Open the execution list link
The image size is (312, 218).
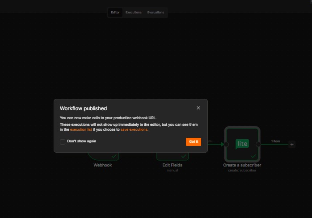(x=81, y=129)
